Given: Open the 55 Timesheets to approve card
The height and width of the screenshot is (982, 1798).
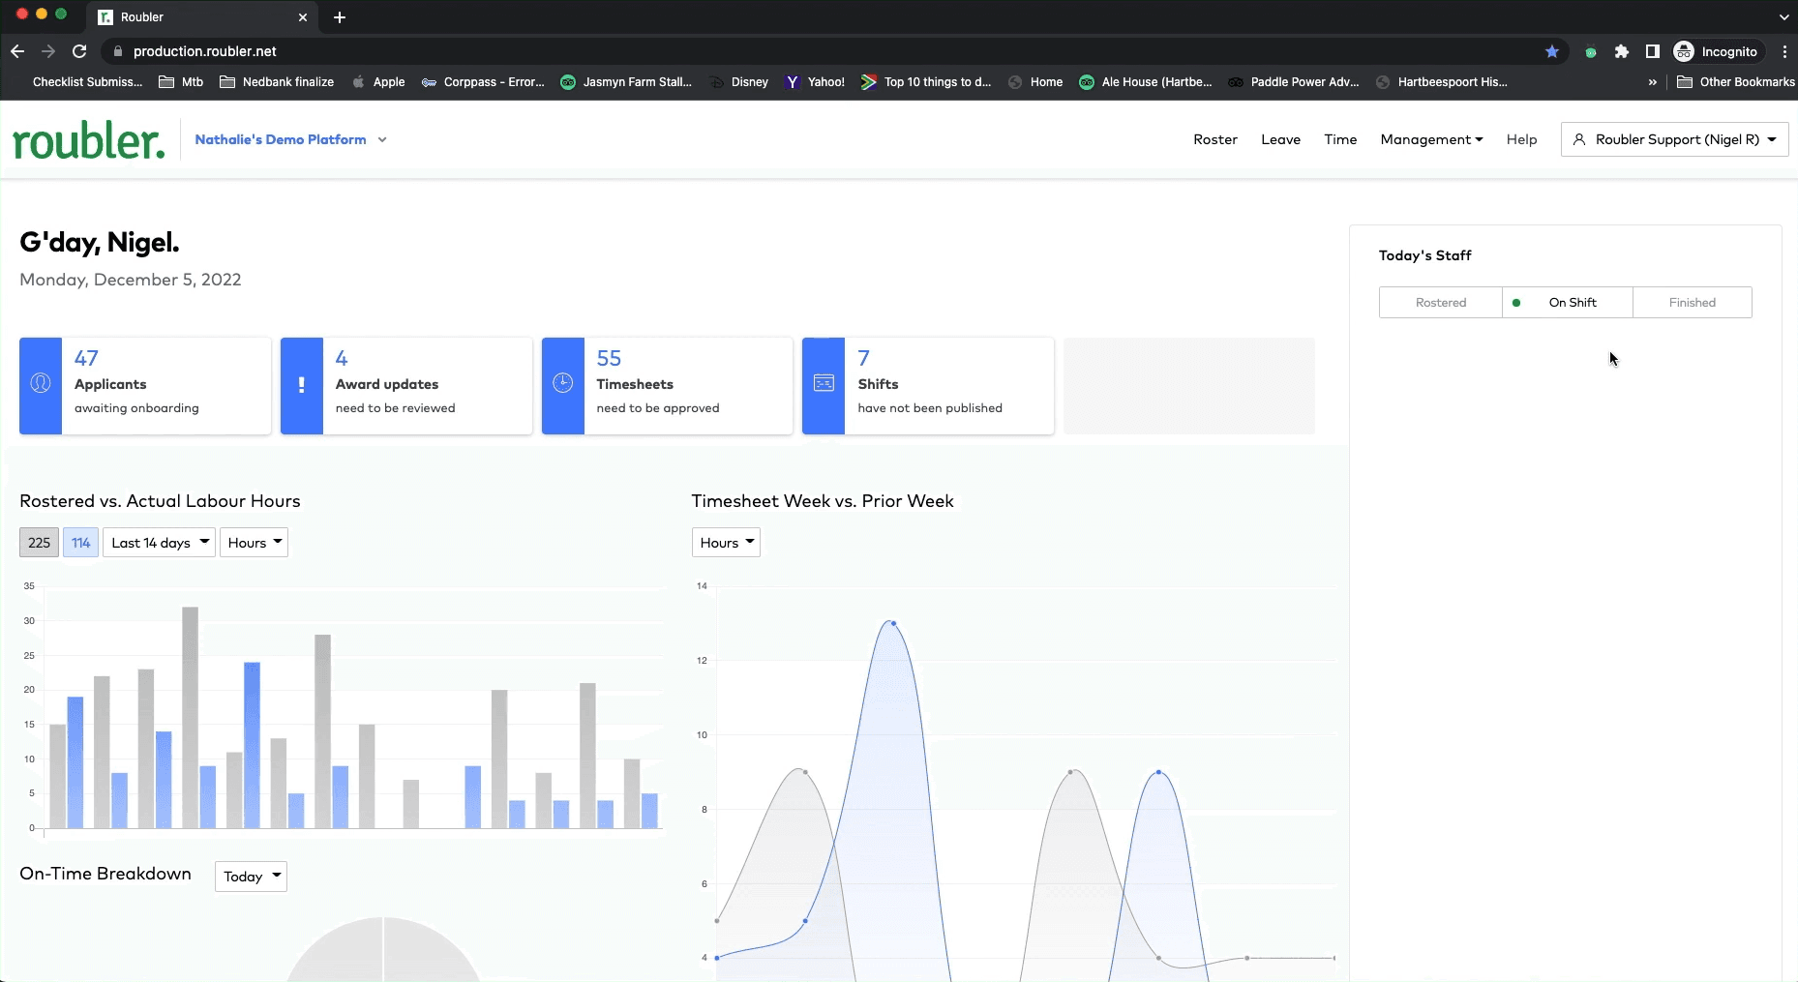Looking at the screenshot, I should pyautogui.click(x=668, y=385).
